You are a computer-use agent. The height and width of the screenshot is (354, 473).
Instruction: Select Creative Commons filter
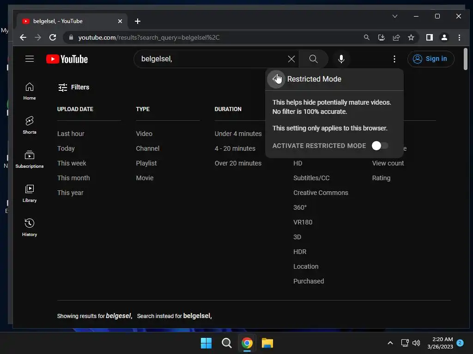tap(321, 193)
